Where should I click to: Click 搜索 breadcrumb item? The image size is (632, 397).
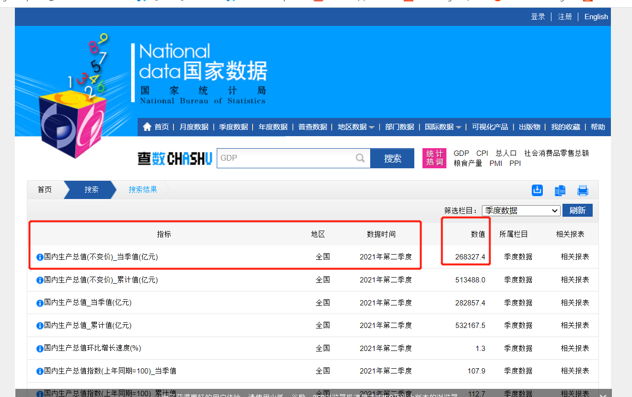[92, 190]
